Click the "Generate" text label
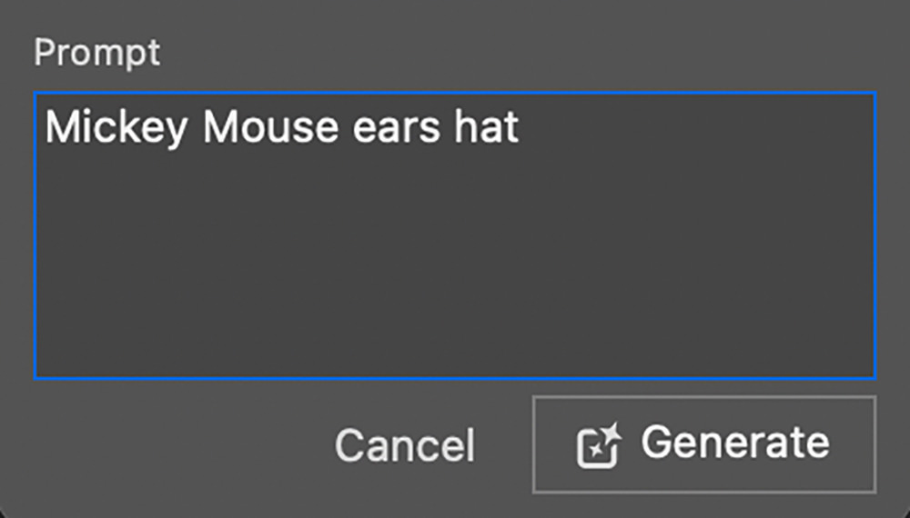The height and width of the screenshot is (518, 910). [735, 443]
